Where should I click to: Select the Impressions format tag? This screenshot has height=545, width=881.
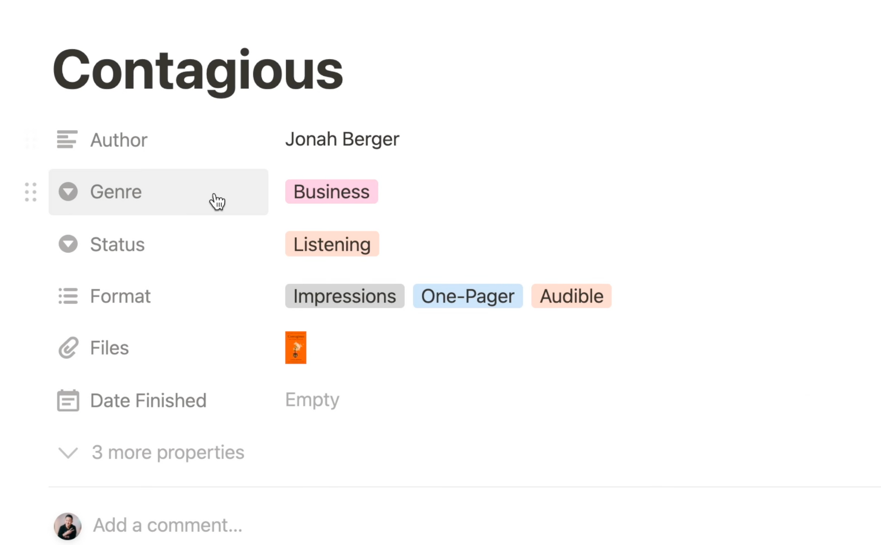[x=344, y=296]
